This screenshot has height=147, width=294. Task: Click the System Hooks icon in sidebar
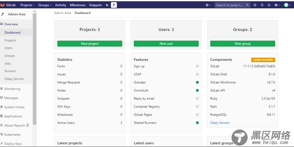tap(2, 107)
